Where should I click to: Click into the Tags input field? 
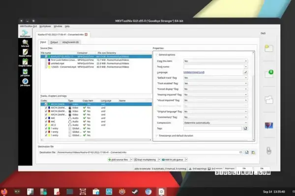[212, 128]
